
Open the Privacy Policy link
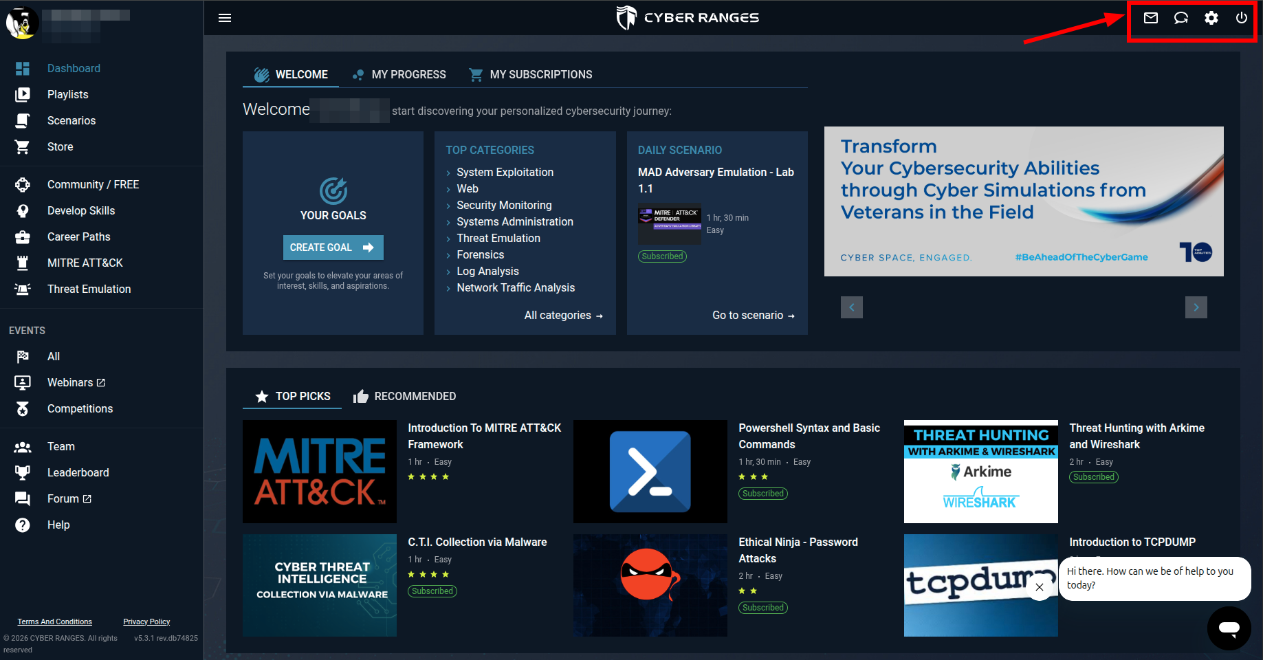point(146,621)
